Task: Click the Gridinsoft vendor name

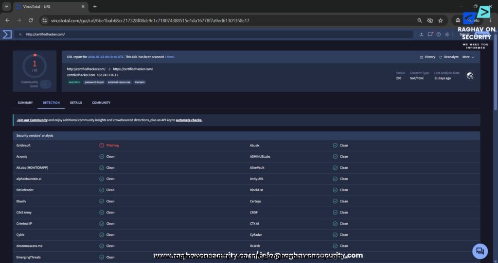Action: point(23,146)
